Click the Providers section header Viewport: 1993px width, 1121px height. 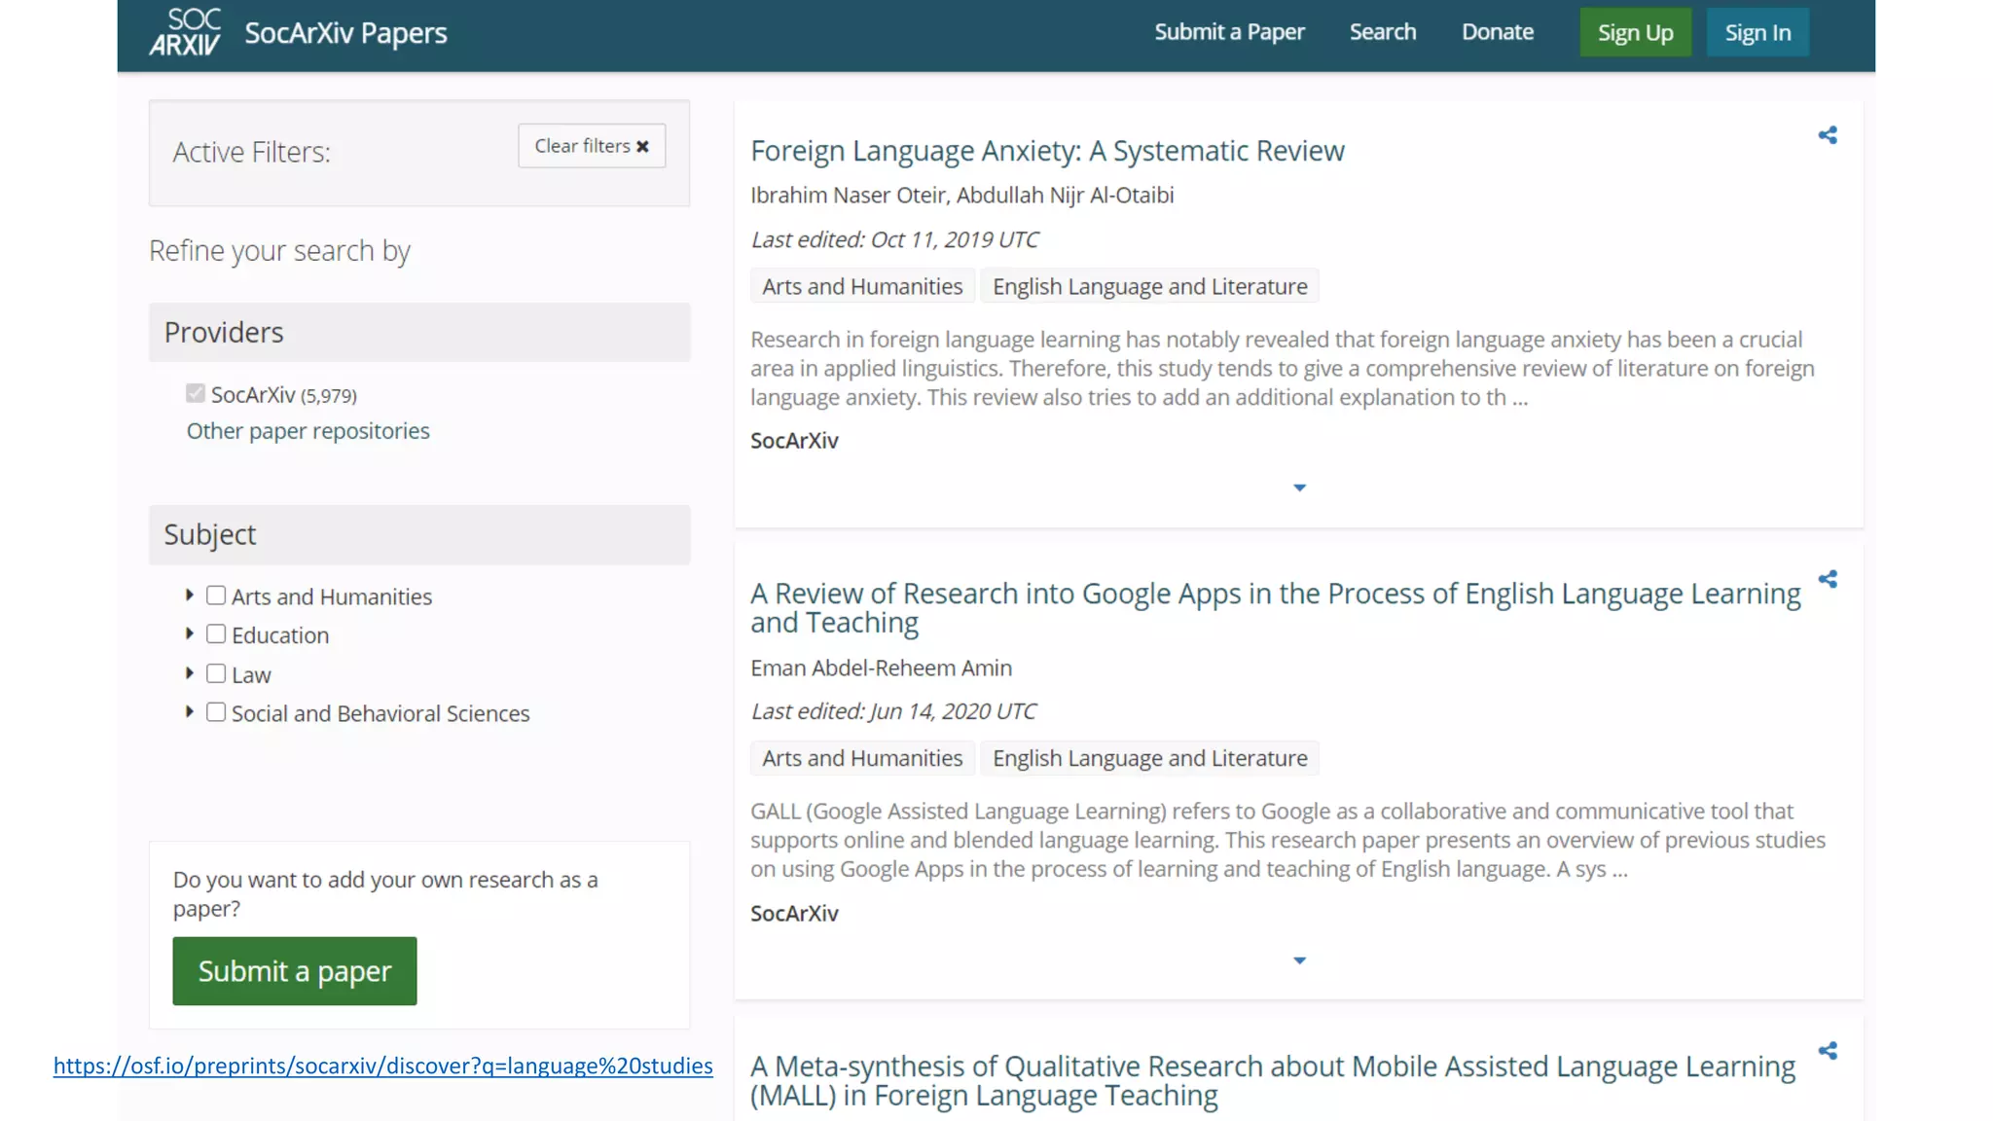(419, 333)
